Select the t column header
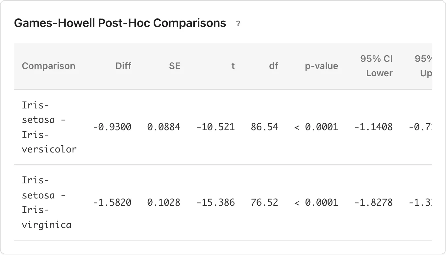This screenshot has height=255, width=446. pyautogui.click(x=233, y=66)
